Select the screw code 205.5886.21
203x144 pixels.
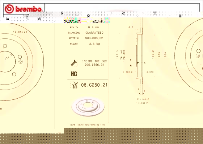coord(94,65)
